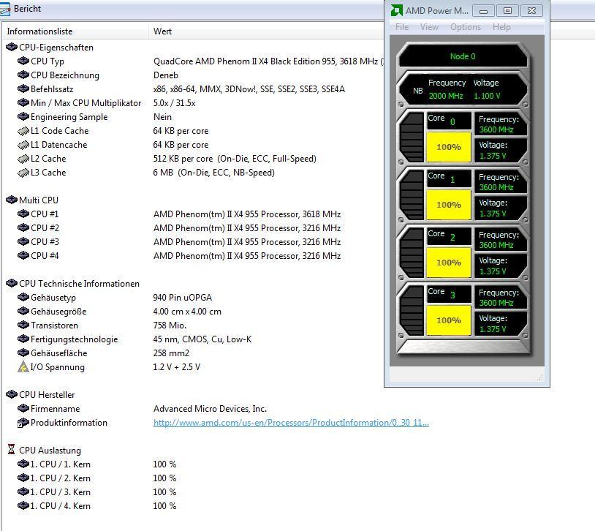Image resolution: width=595 pixels, height=531 pixels.
Task: Maximize the AMD Power Monitor window
Action: pyautogui.click(x=507, y=11)
